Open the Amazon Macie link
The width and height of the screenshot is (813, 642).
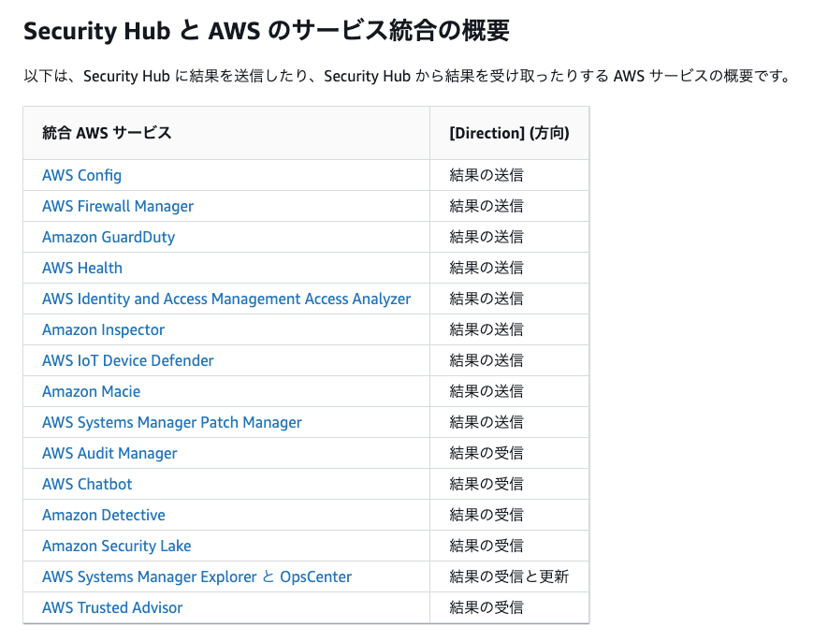92,391
